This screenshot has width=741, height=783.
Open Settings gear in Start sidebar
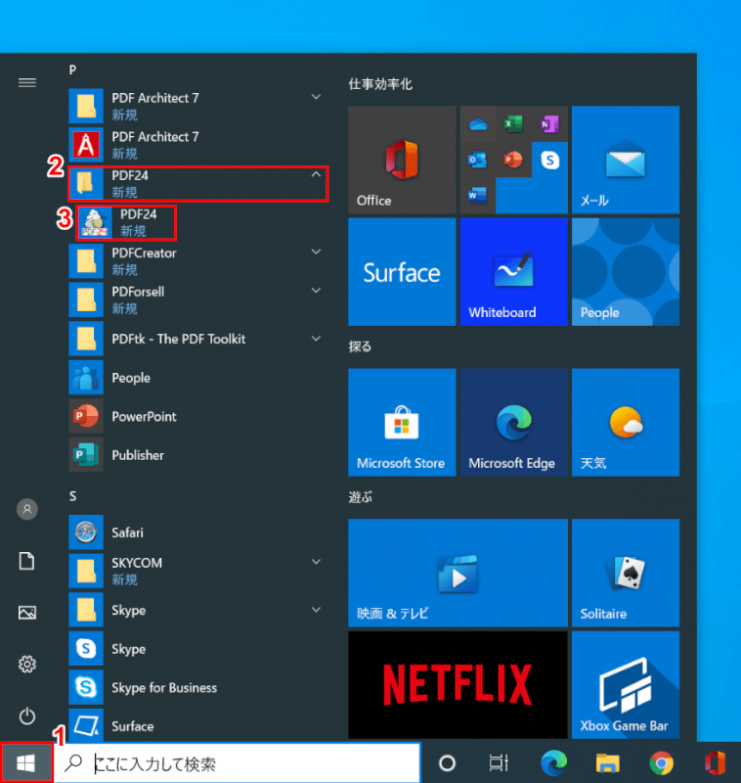click(x=27, y=665)
